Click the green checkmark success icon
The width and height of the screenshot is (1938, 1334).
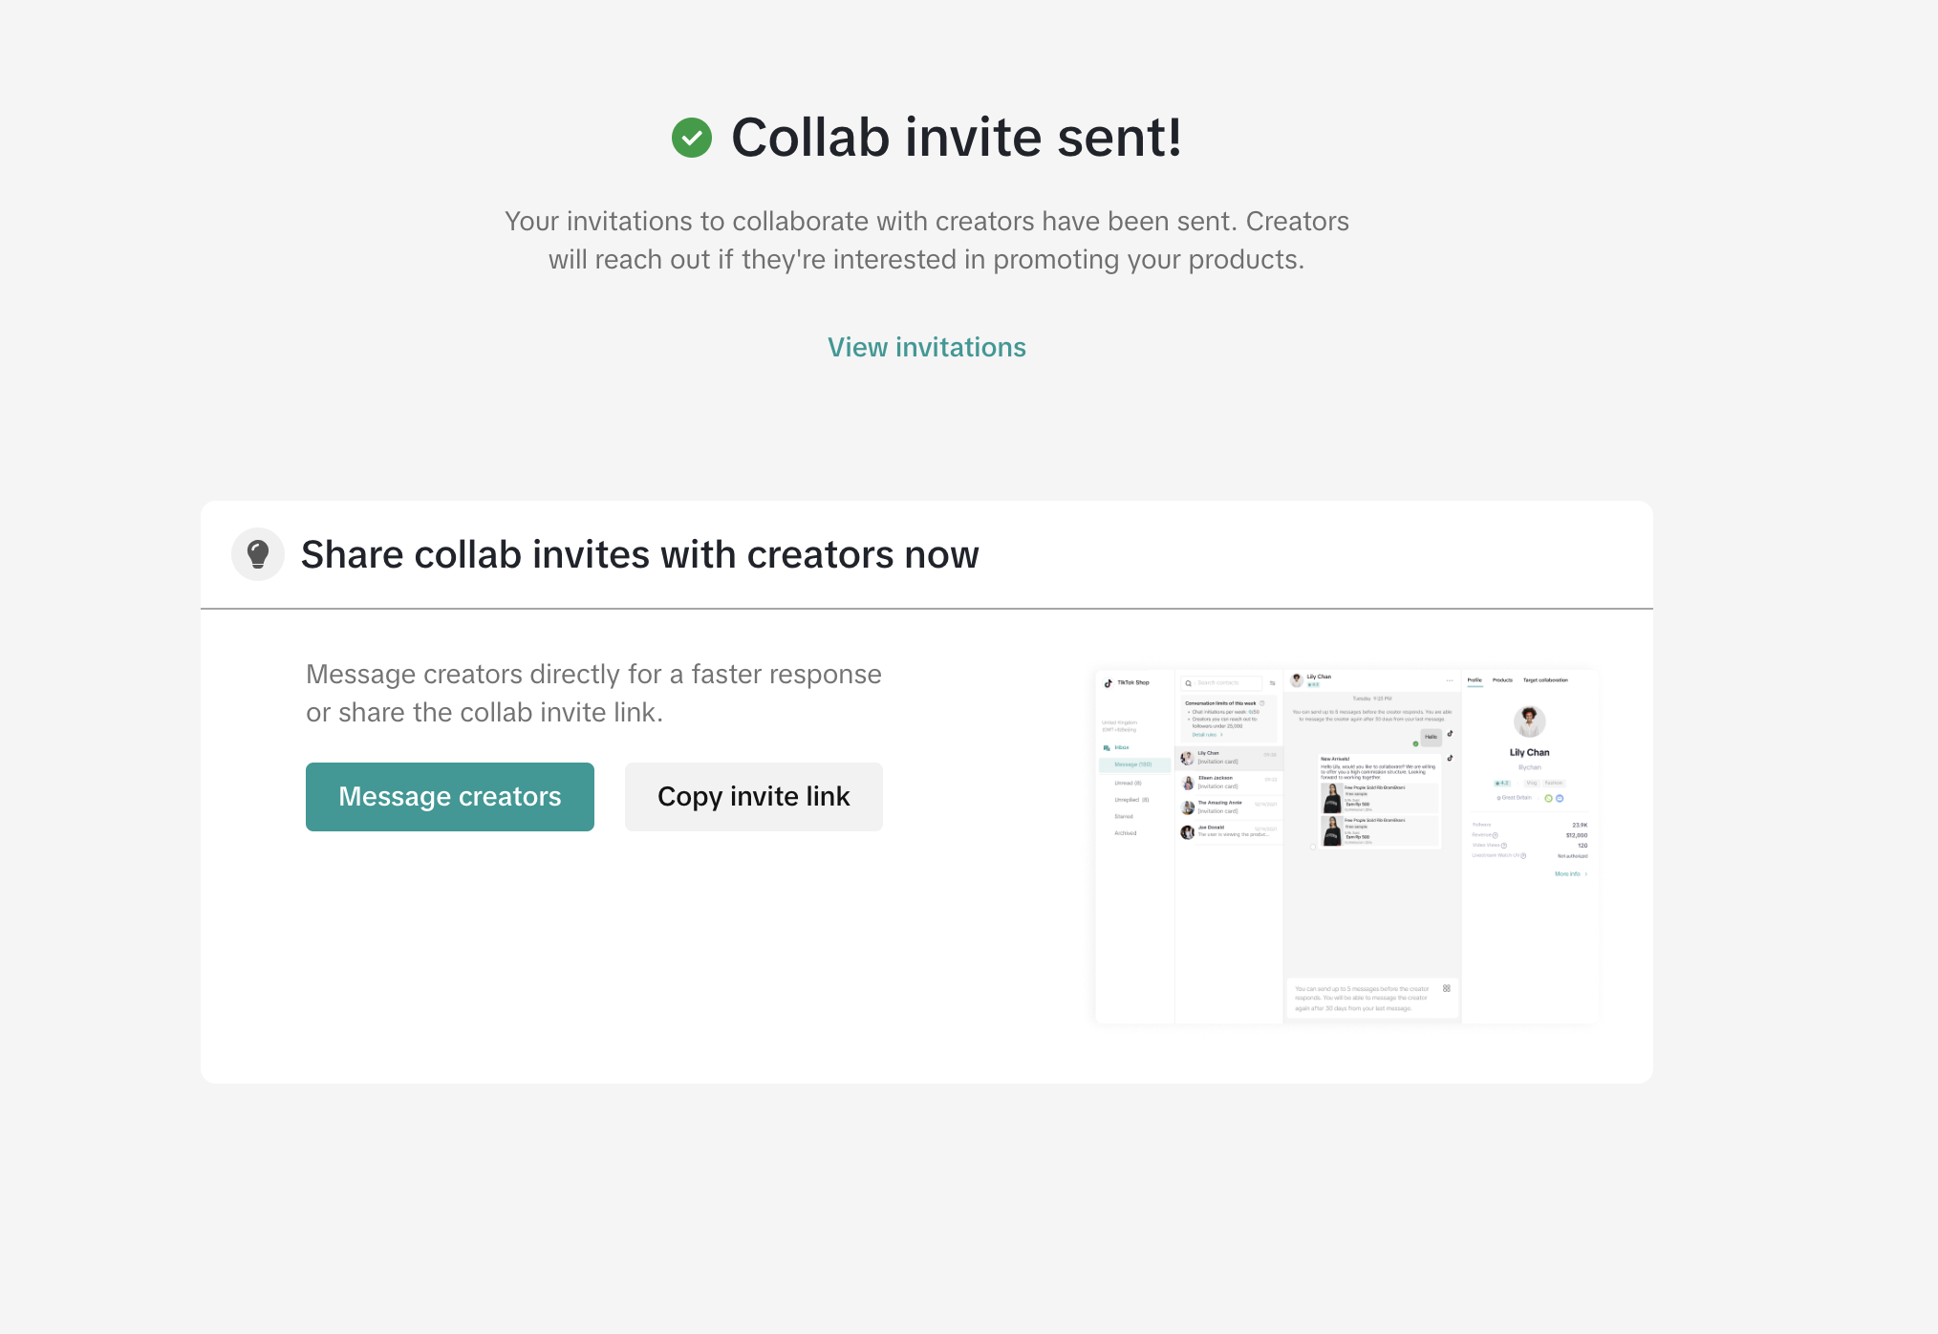tap(692, 138)
